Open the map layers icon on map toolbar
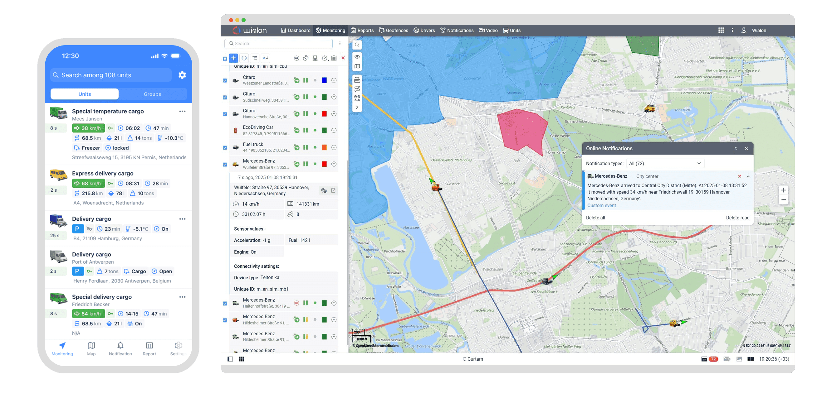Image resolution: width=832 pixels, height=393 pixels. tap(357, 66)
